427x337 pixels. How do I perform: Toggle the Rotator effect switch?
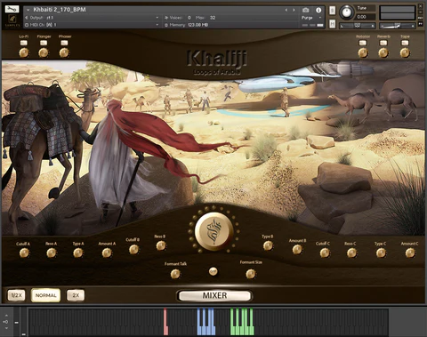coord(363,43)
